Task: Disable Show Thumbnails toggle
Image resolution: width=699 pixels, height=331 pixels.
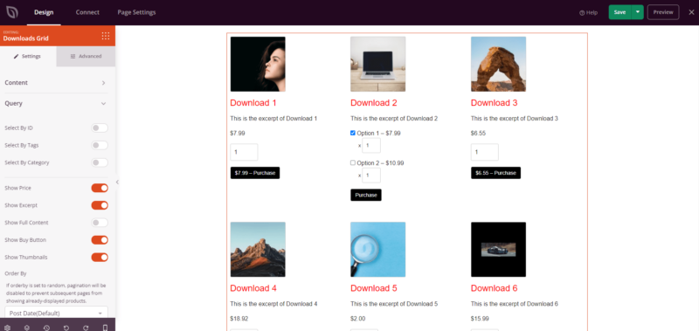Action: tap(100, 257)
